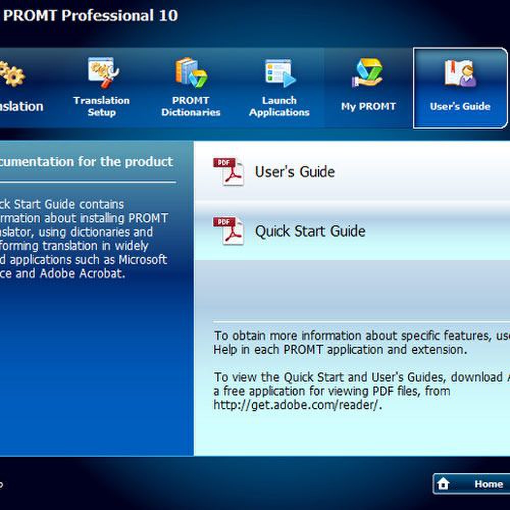Open the Quick Start Guide document link
This screenshot has height=510, width=510.
point(310,231)
